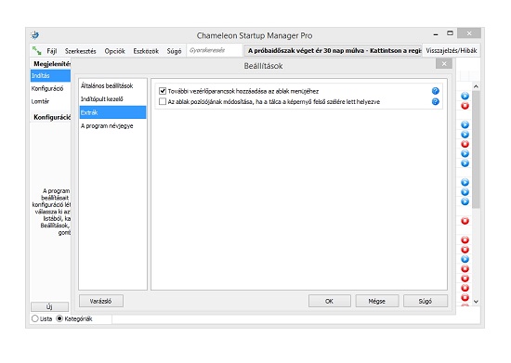Click vertical scrollbar thumb in main window
Image resolution: width=511 pixels, height=363 pixels.
click(476, 149)
